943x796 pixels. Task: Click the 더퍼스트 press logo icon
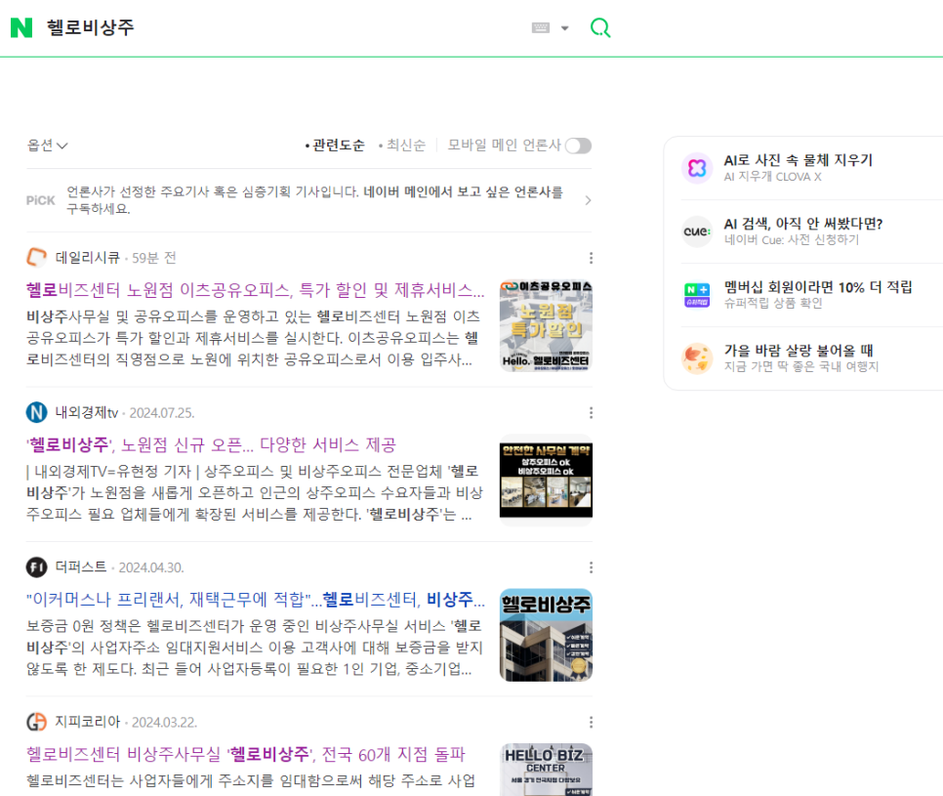pos(37,566)
